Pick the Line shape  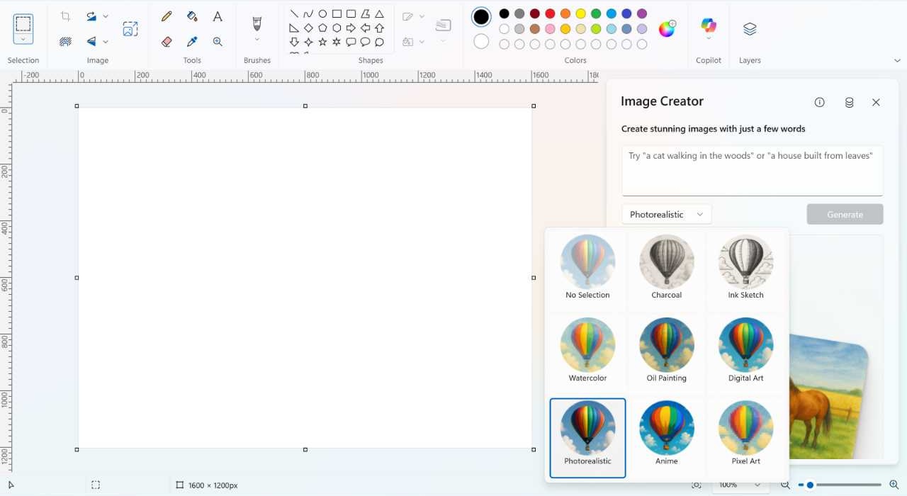(x=294, y=13)
